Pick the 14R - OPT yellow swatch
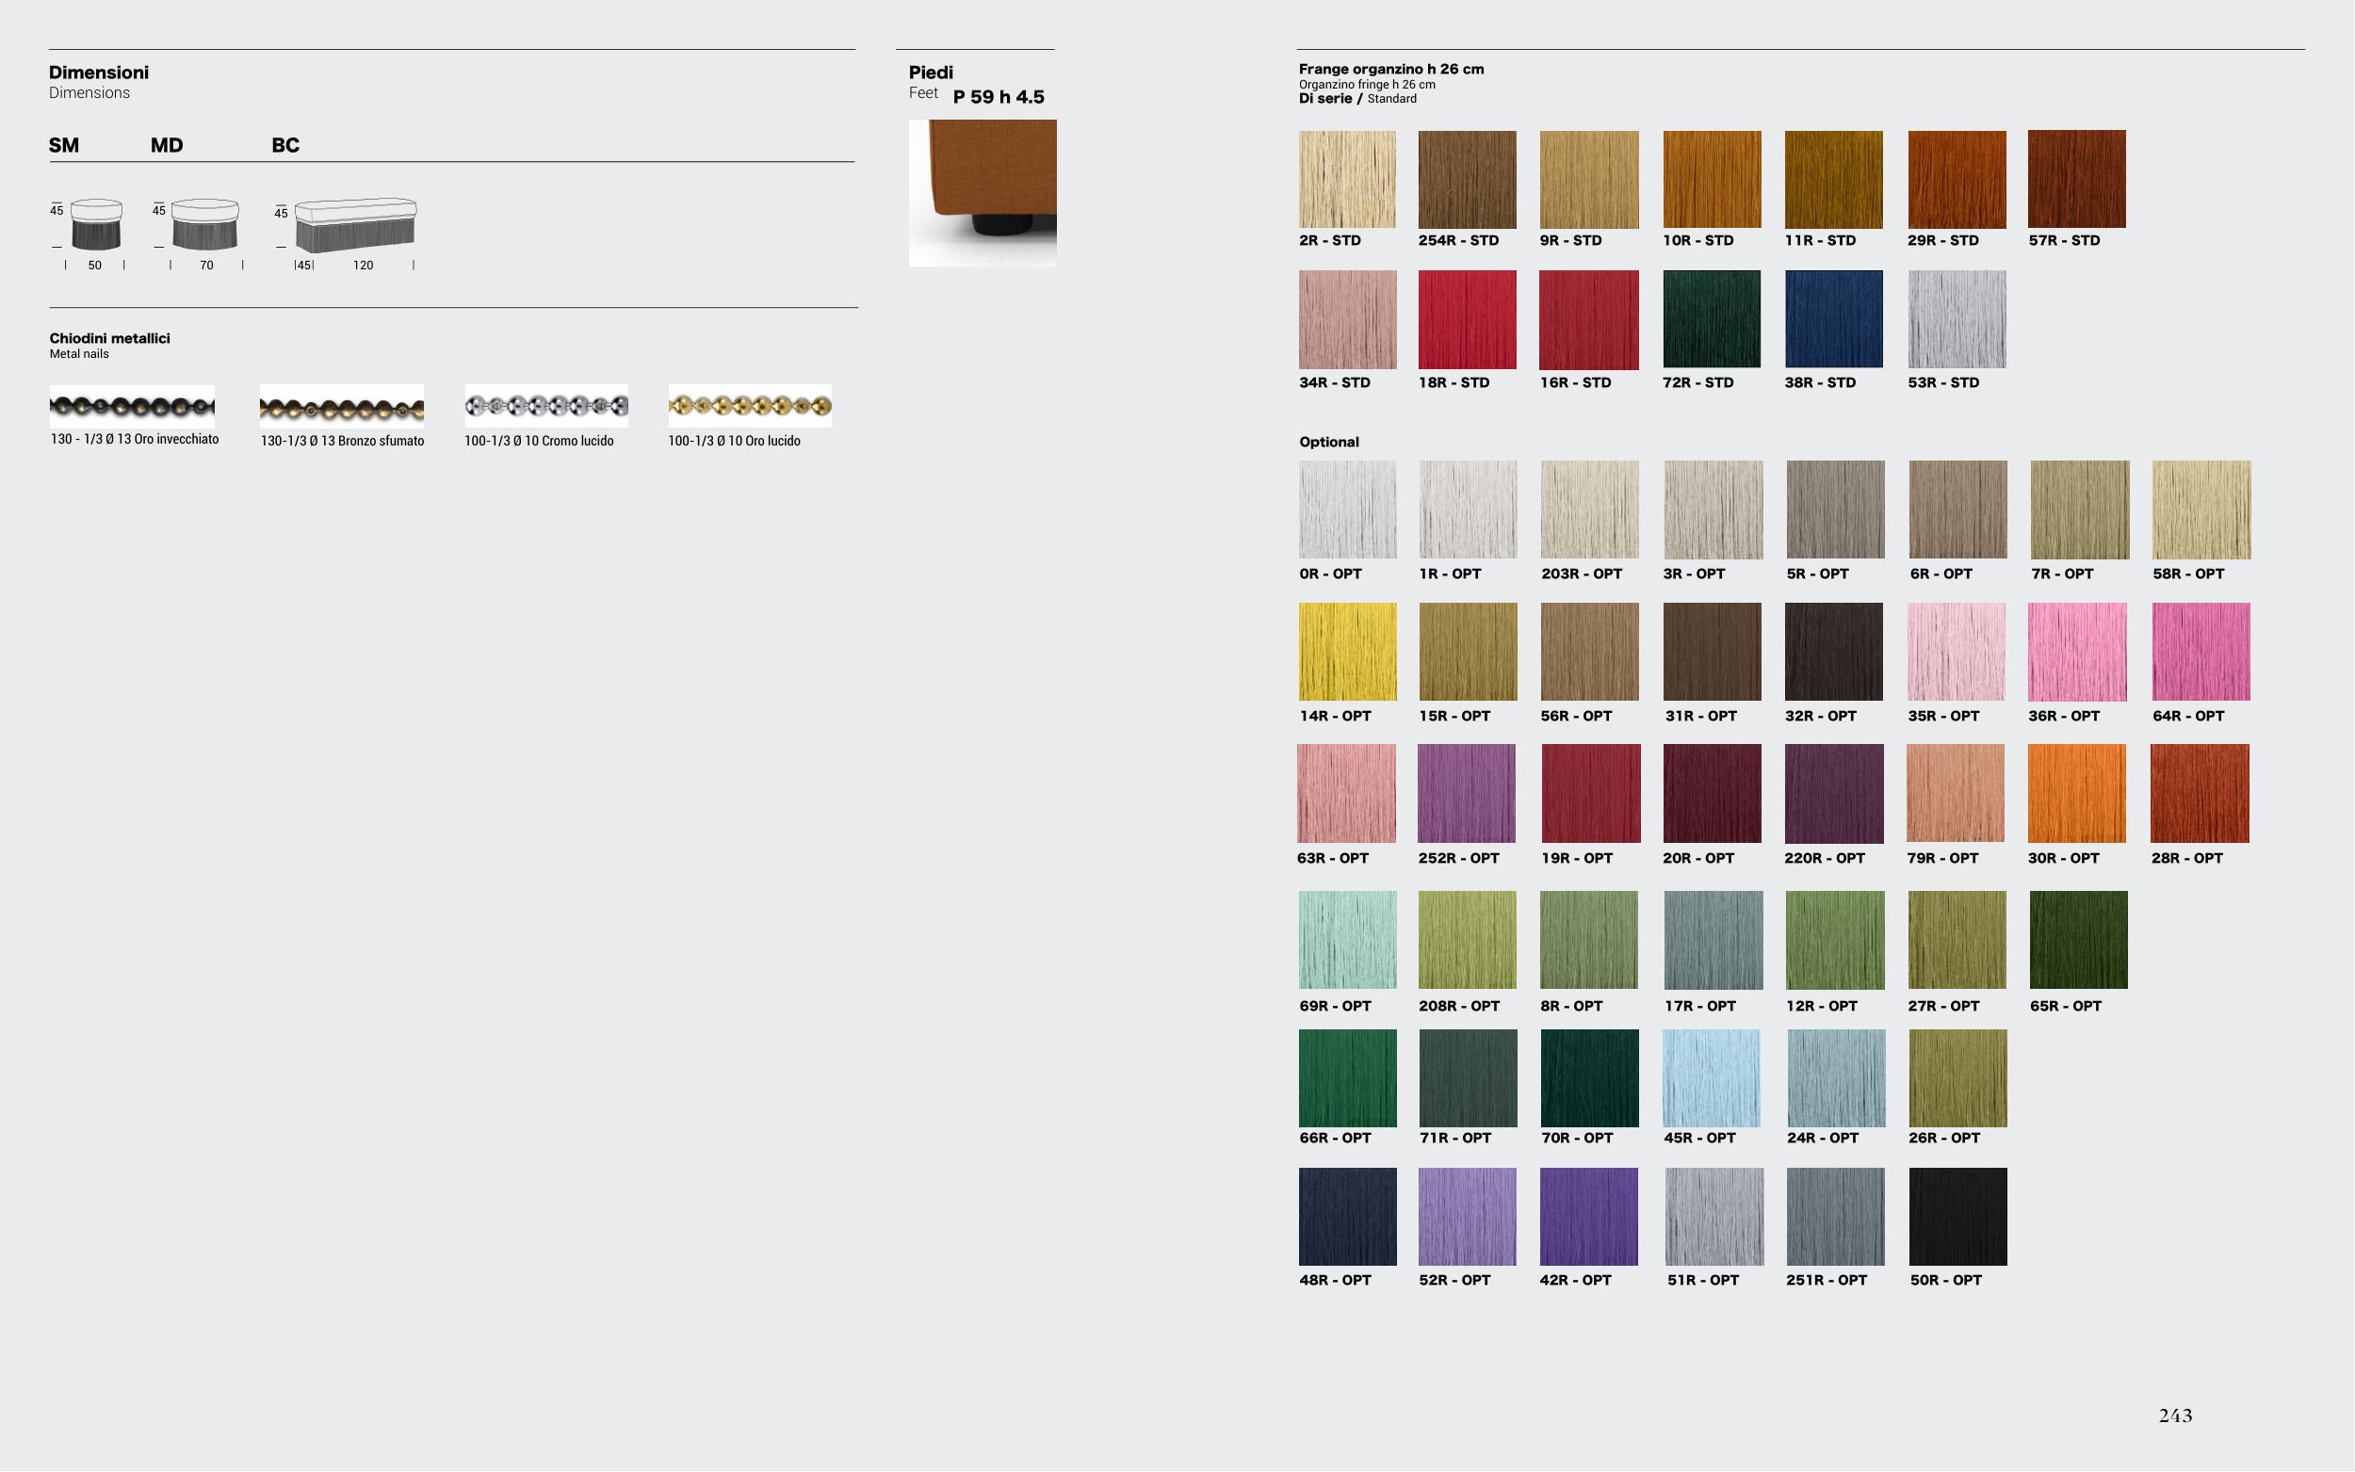 (x=1347, y=652)
